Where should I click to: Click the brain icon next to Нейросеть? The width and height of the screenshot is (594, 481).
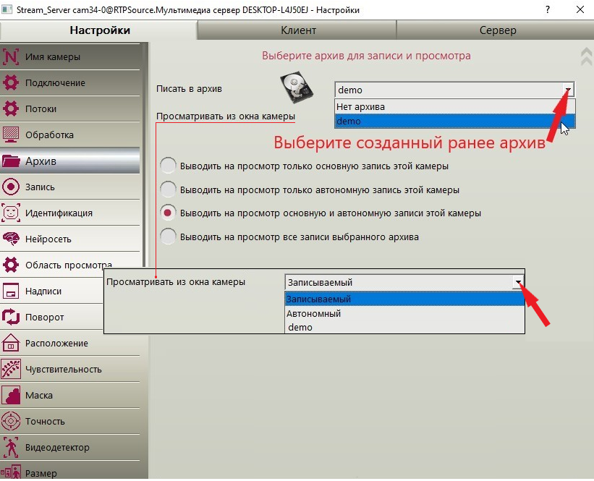click(x=11, y=239)
